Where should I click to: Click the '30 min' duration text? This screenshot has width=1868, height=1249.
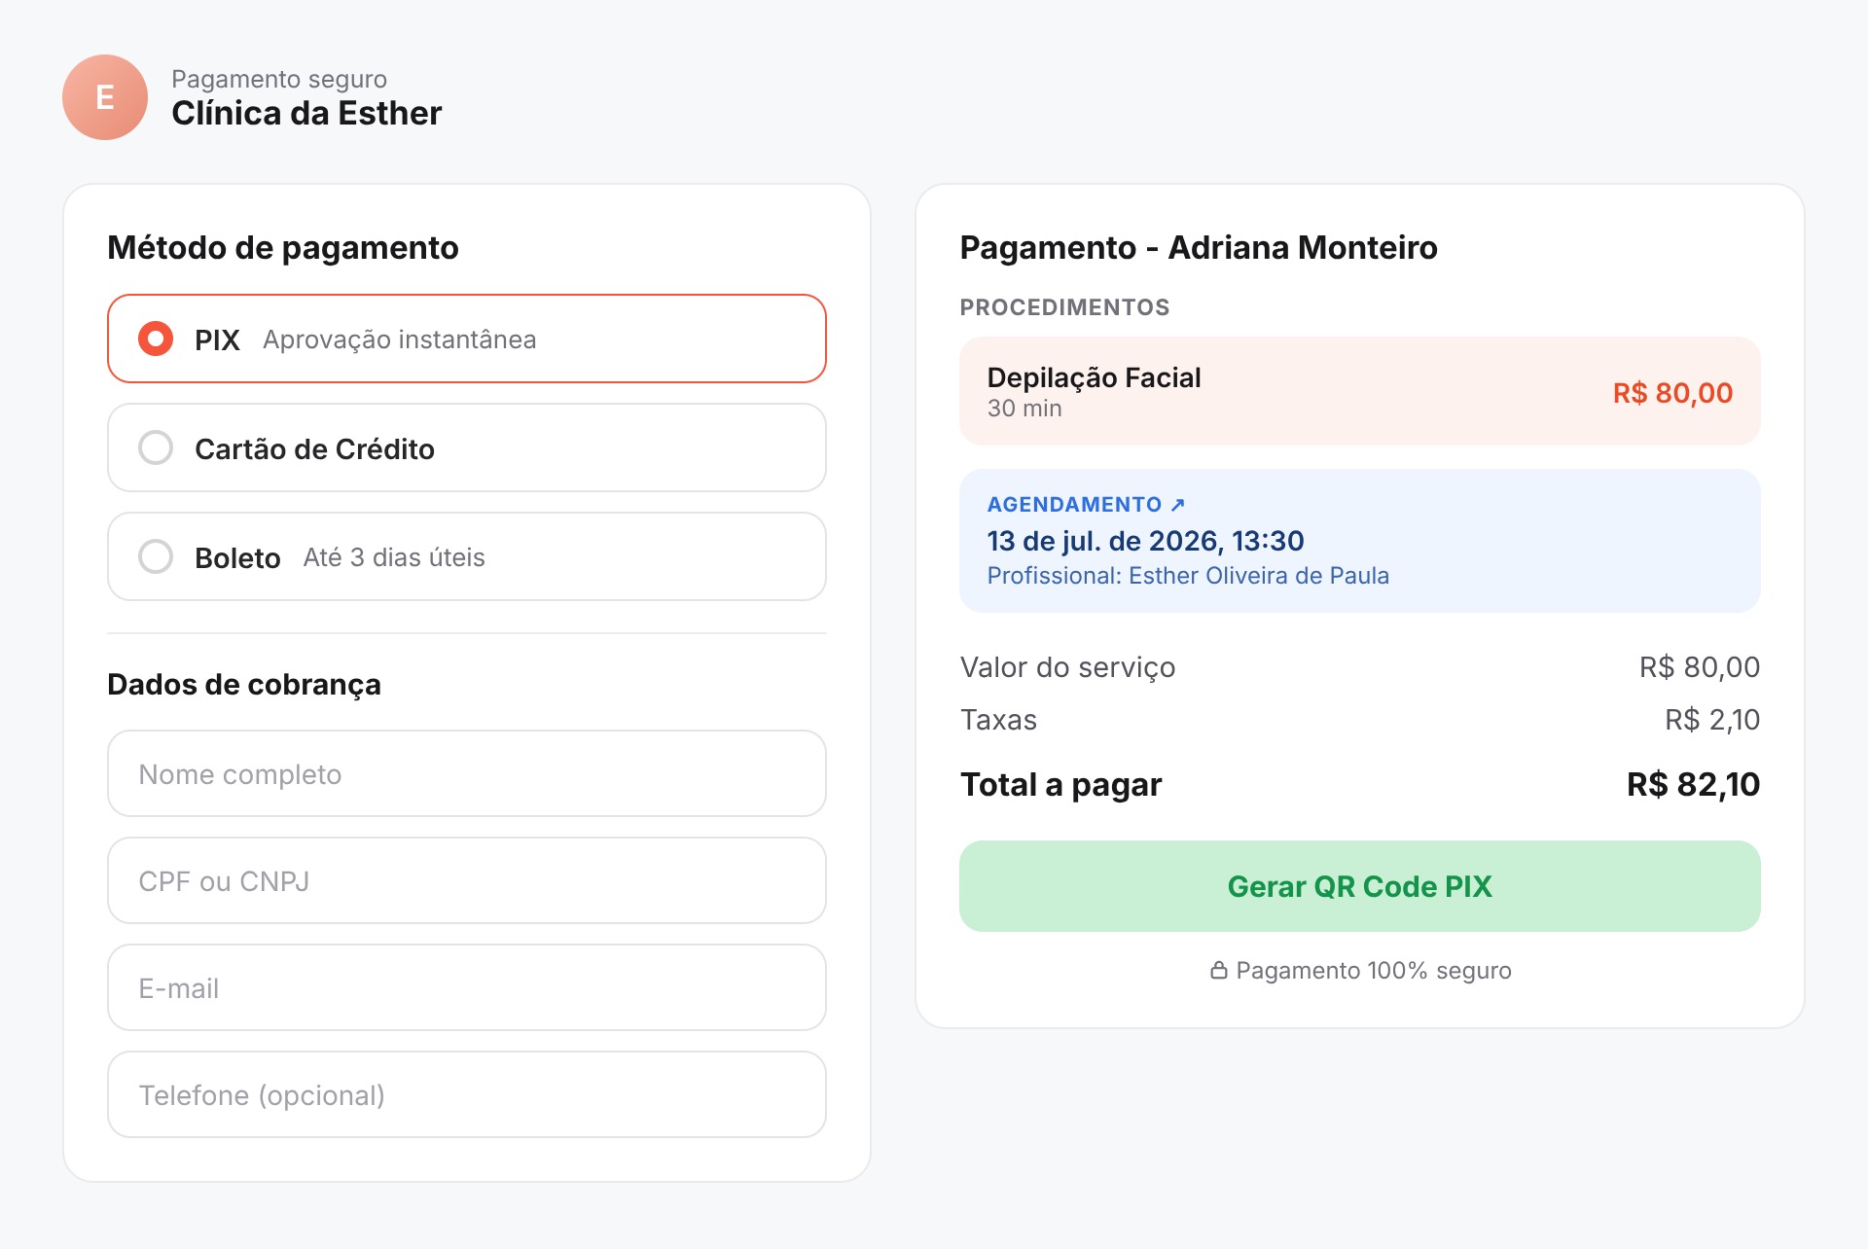(1024, 409)
